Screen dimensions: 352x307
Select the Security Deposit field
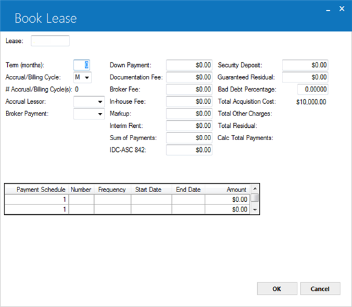[x=305, y=65]
